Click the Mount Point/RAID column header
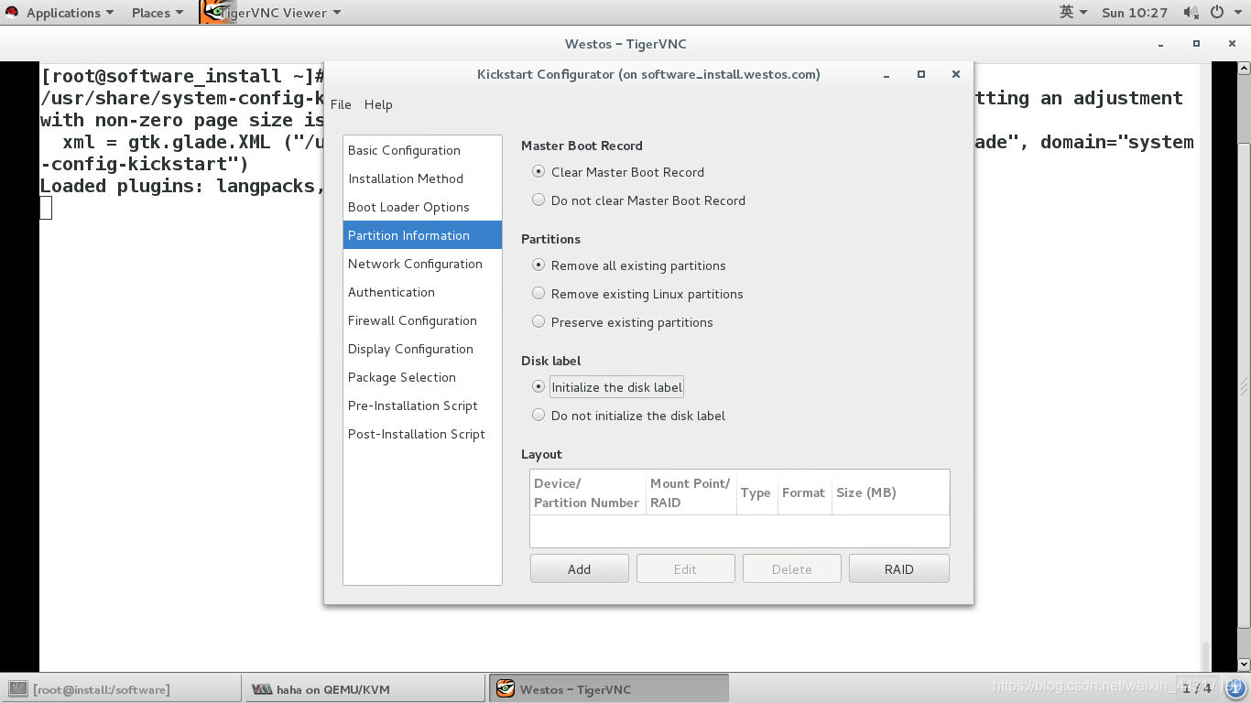1251x703 pixels. tap(691, 492)
